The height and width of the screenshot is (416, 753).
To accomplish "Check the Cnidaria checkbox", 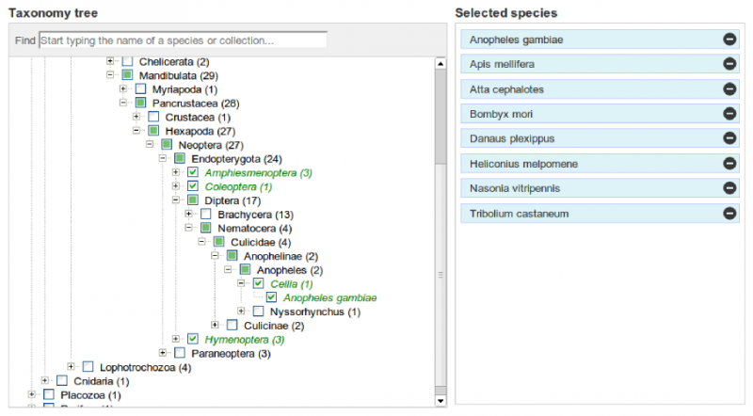I will pos(62,381).
